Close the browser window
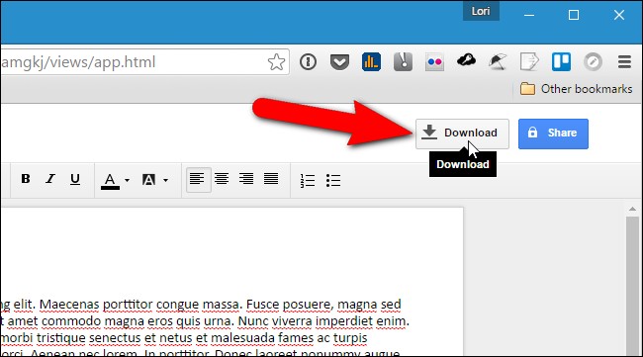The height and width of the screenshot is (357, 643). pyautogui.click(x=619, y=16)
